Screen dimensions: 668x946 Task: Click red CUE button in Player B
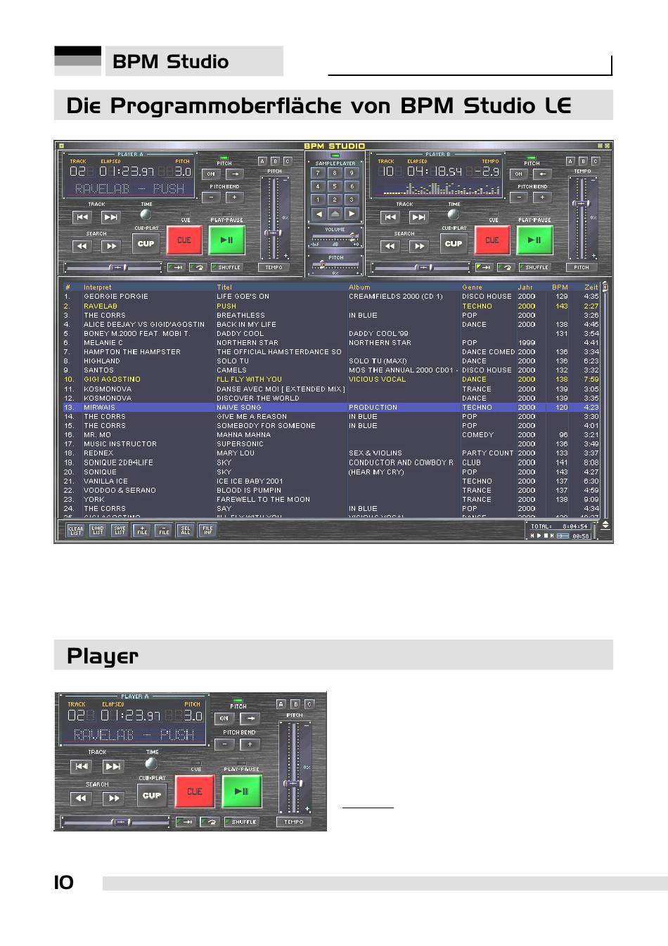click(492, 240)
